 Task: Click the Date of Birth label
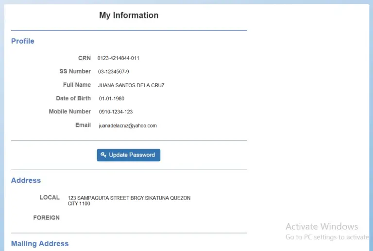coord(73,98)
